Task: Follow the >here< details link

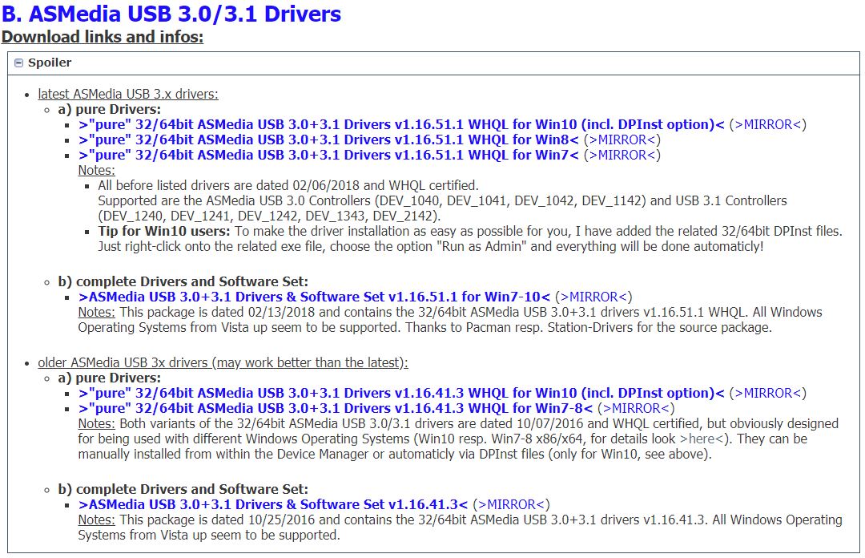Action: 701,439
